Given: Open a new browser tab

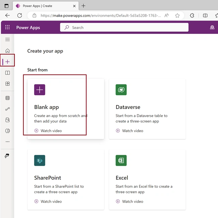Looking at the screenshot, I should 83,6.
